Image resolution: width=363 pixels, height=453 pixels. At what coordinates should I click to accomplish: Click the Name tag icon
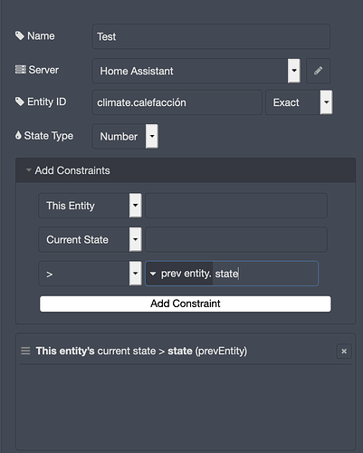[x=20, y=35]
